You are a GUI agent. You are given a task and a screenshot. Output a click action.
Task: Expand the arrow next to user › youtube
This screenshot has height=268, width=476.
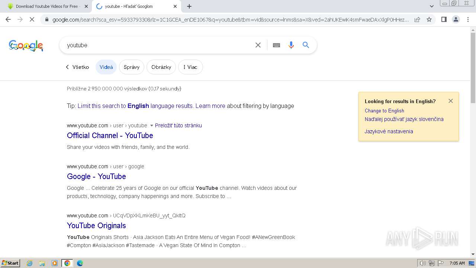(151, 125)
